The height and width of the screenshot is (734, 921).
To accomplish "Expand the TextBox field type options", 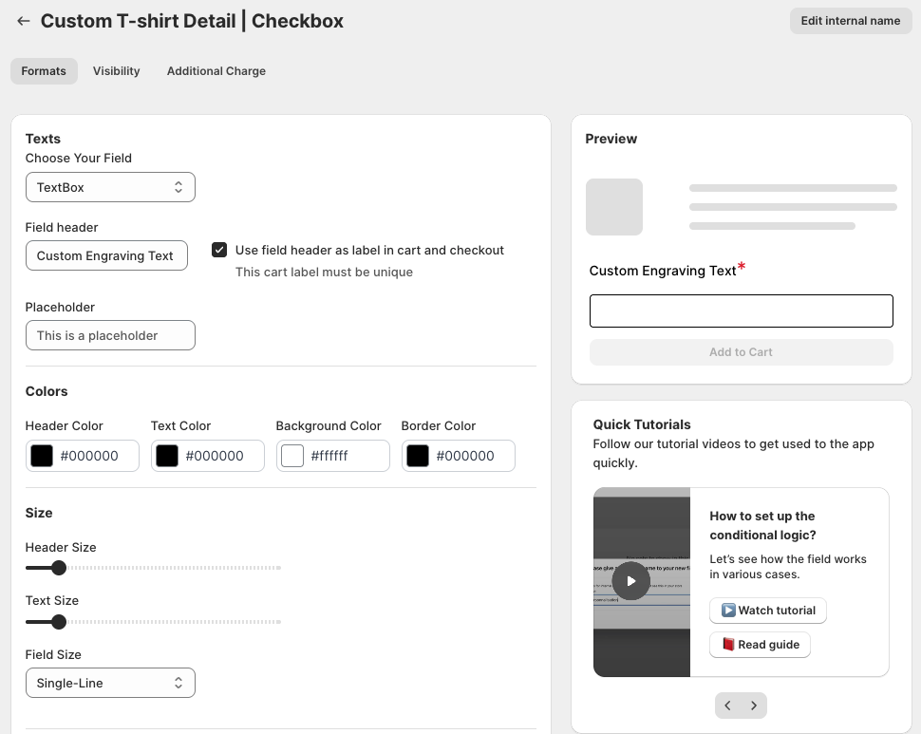I will point(179,187).
